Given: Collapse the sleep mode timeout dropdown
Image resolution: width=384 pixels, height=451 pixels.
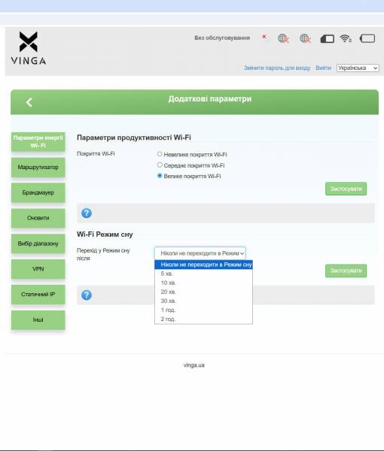Looking at the screenshot, I should [200, 253].
